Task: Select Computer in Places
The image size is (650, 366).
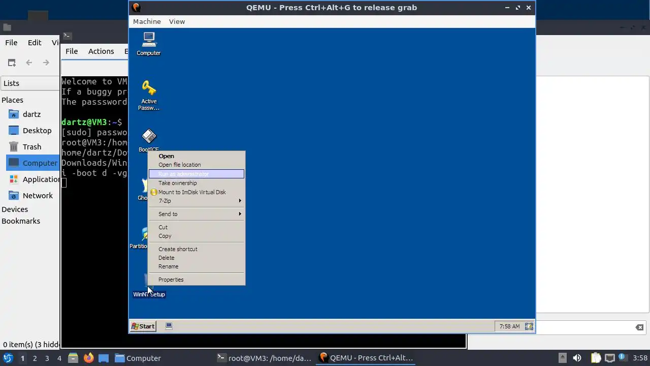Action: tap(33, 163)
